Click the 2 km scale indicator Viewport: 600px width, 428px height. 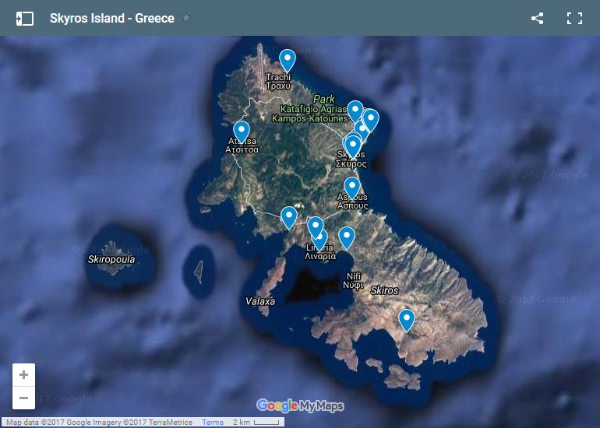pos(256,423)
